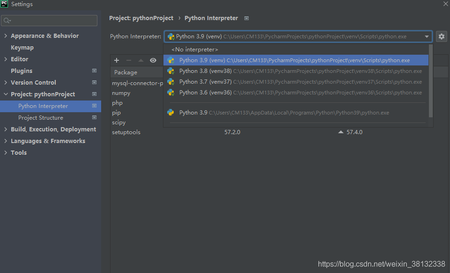The height and width of the screenshot is (273, 450).
Task: Click project-level badge next to Version Control
Action: click(94, 82)
